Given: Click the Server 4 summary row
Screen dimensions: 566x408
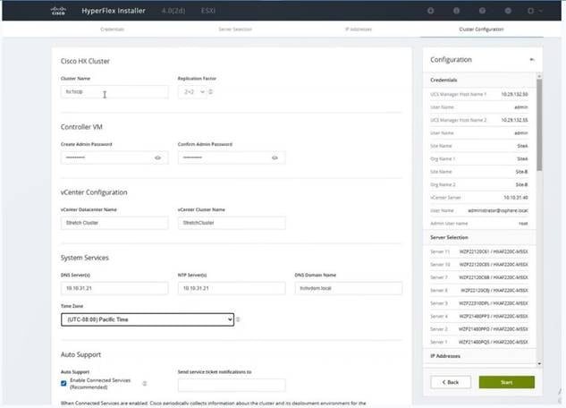Looking at the screenshot, I should 479,317.
